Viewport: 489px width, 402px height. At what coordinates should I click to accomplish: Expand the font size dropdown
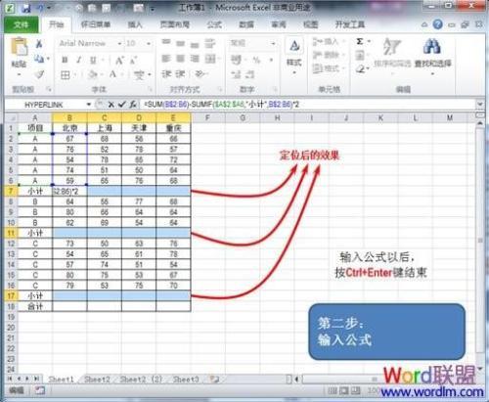pos(149,43)
